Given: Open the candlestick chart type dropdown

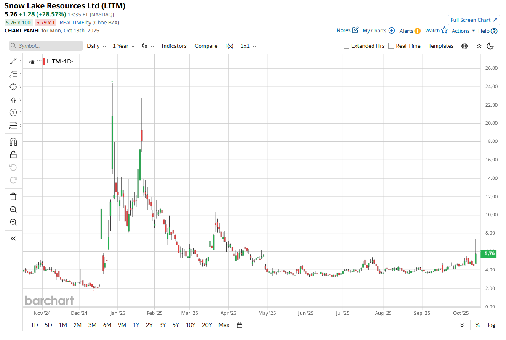Looking at the screenshot, I should coord(148,46).
